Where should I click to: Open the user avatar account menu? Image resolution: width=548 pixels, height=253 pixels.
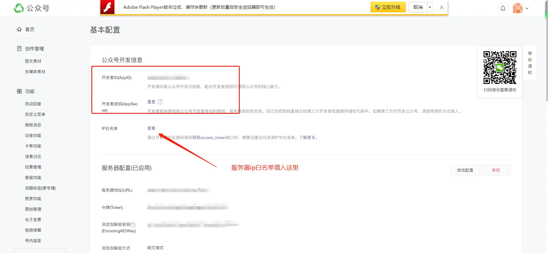(518, 8)
